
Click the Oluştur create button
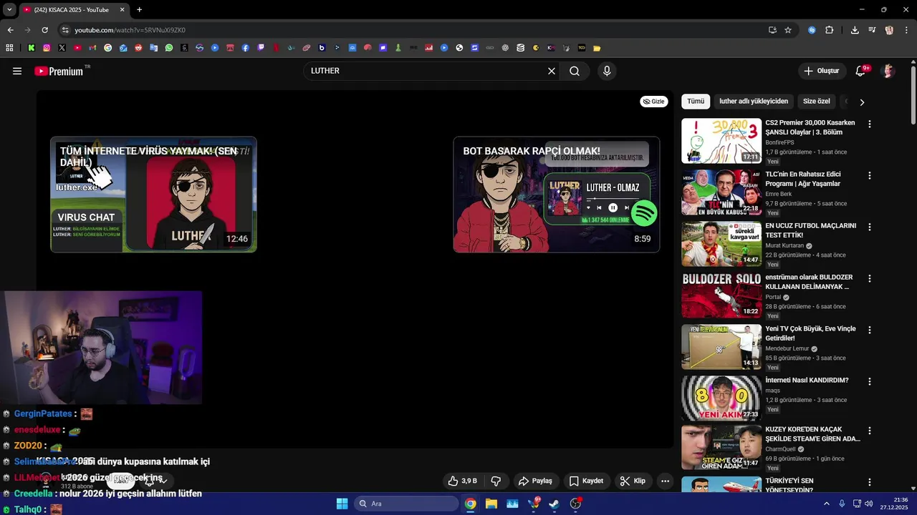pos(821,71)
